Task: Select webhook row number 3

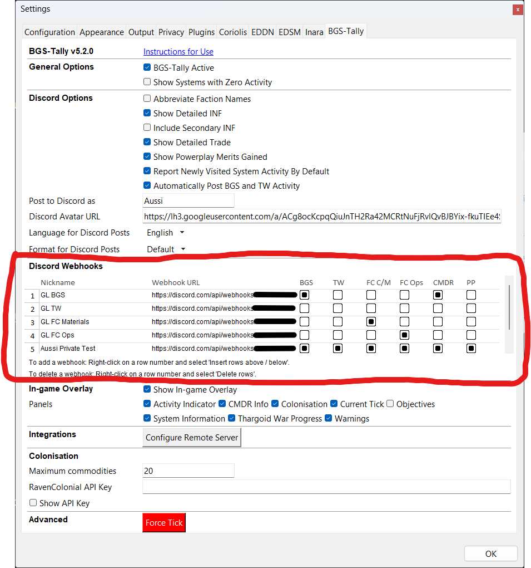Action: pyautogui.click(x=32, y=322)
